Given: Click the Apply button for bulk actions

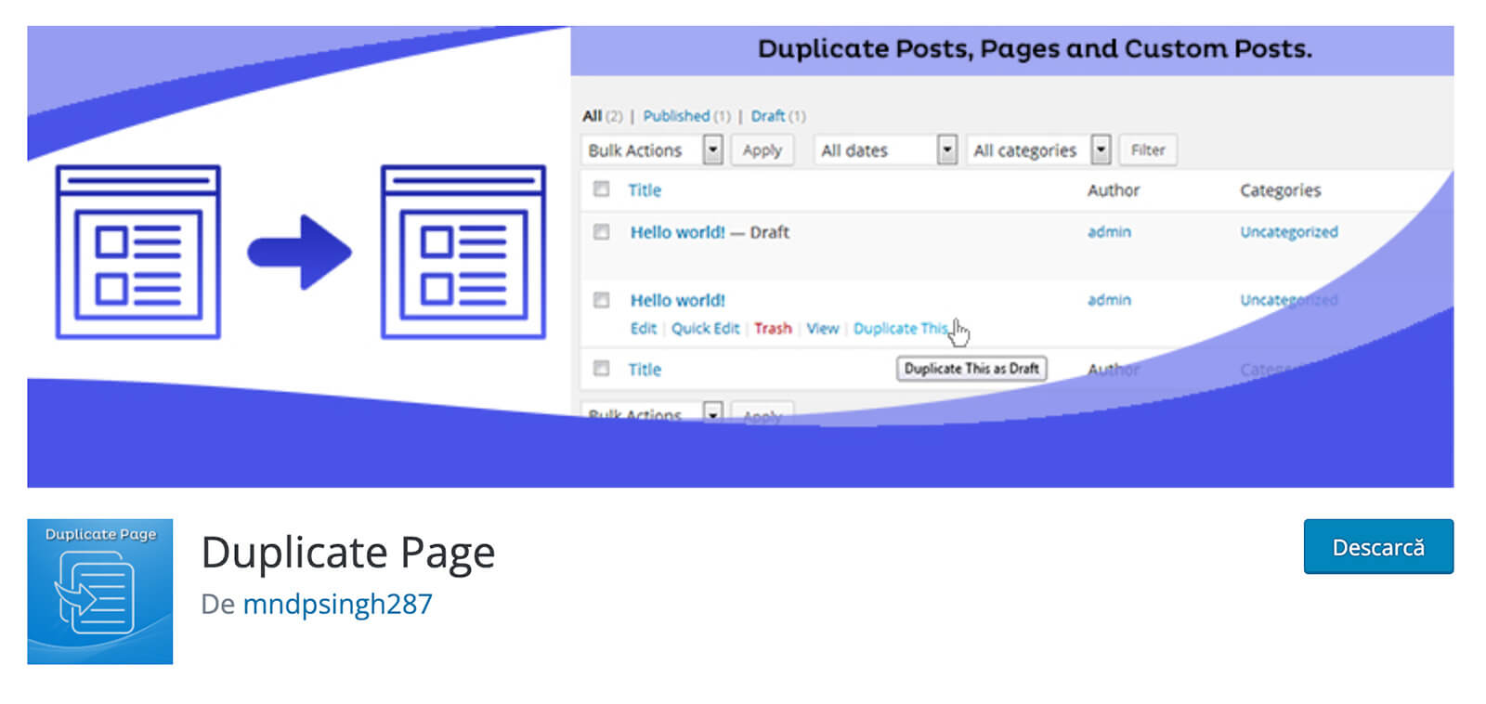Looking at the screenshot, I should click(762, 150).
